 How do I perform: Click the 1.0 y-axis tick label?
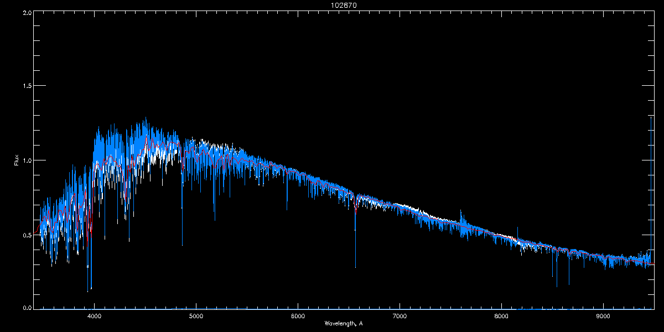pyautogui.click(x=27, y=160)
